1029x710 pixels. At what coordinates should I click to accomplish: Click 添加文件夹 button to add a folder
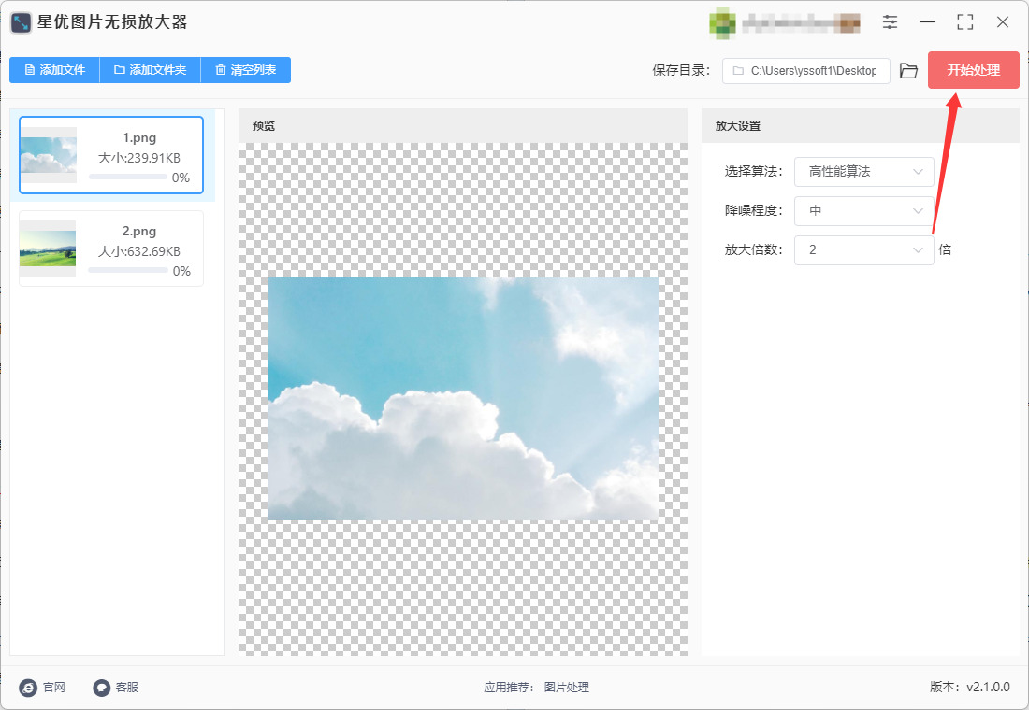pos(151,70)
